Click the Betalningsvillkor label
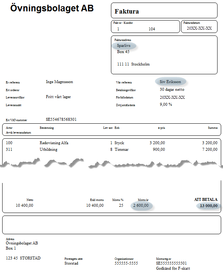 126,90
